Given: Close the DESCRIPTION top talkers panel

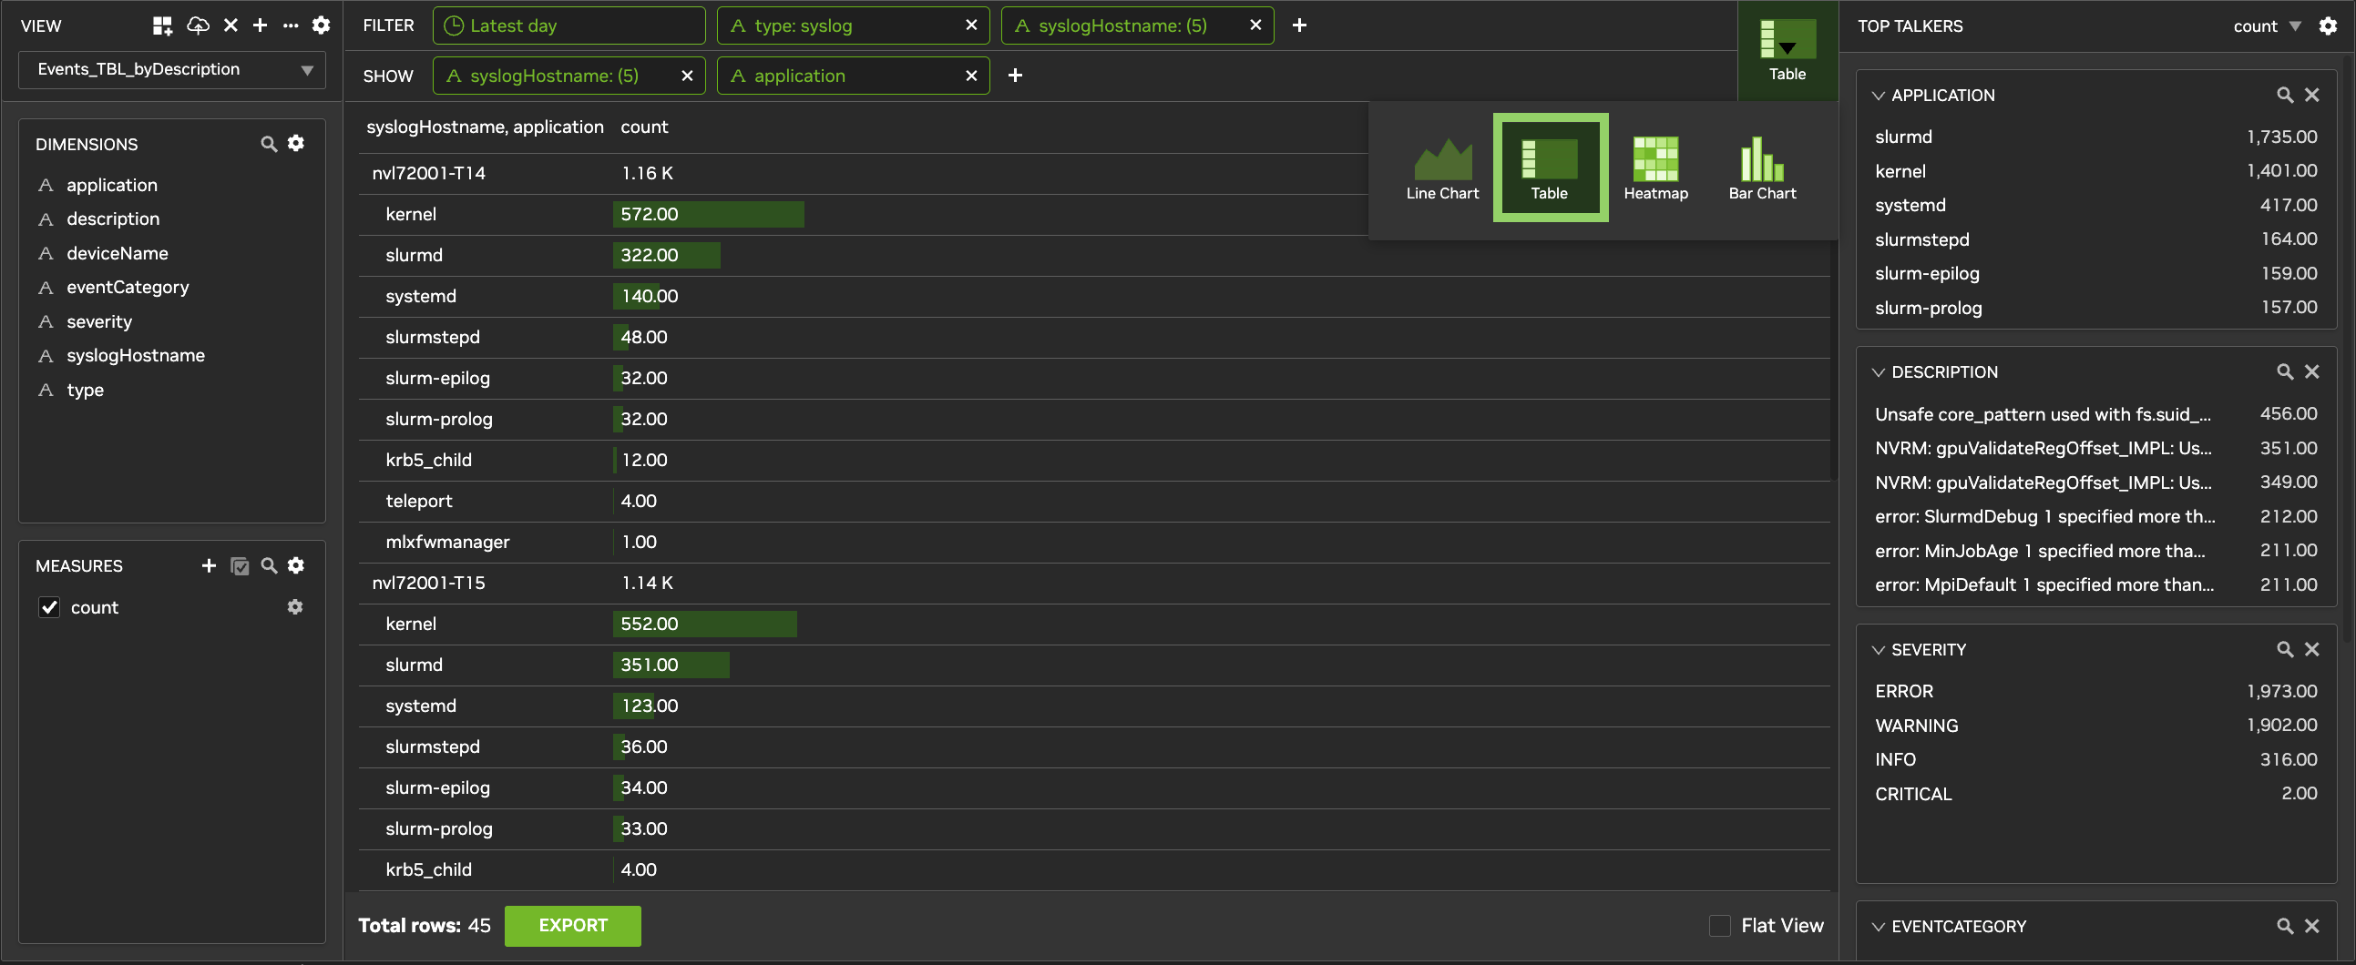Looking at the screenshot, I should (2312, 372).
